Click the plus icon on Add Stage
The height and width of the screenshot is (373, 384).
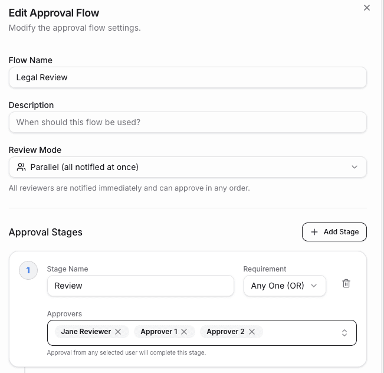(314, 232)
